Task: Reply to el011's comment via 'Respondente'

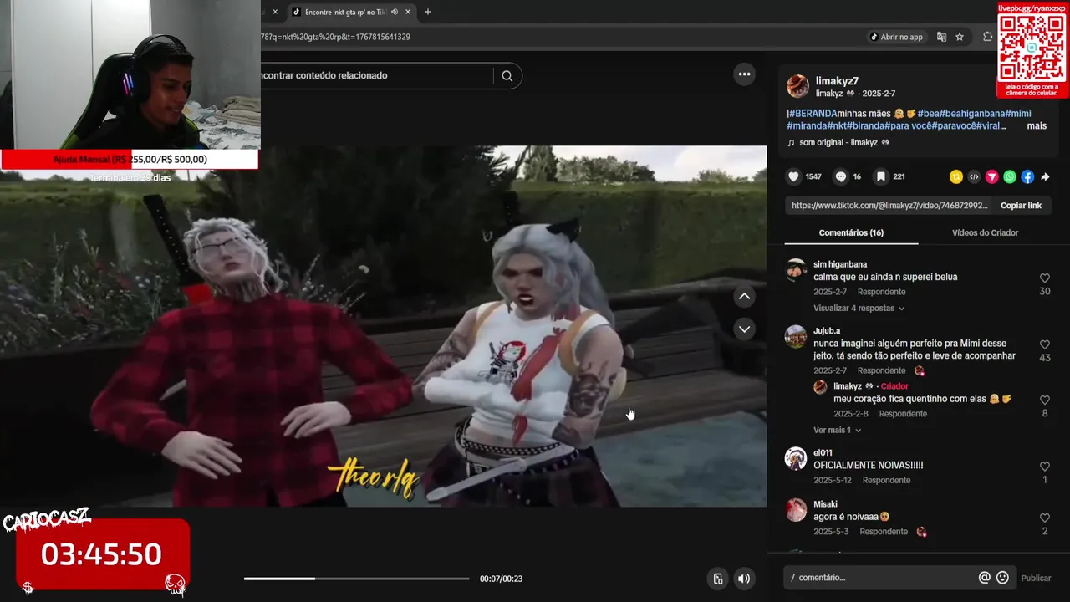Action: [x=886, y=480]
